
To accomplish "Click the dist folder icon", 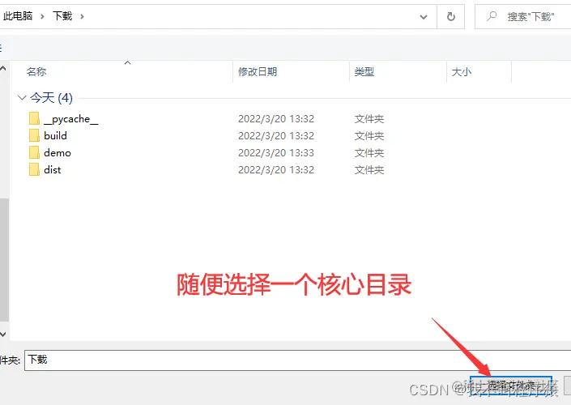I will click(x=34, y=170).
